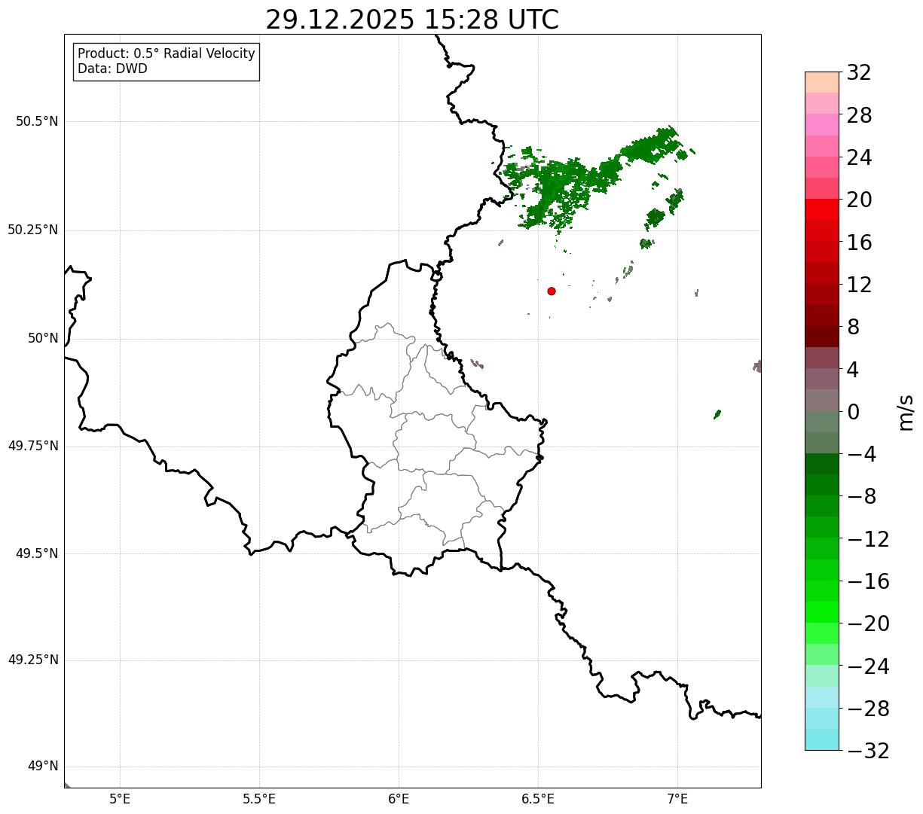Click the peach 30 to 32 m/s swatch
Viewport: 923px width, 814px height.
(x=822, y=82)
